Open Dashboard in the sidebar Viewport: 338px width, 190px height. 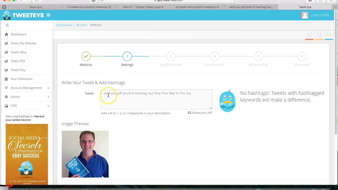click(x=27, y=34)
